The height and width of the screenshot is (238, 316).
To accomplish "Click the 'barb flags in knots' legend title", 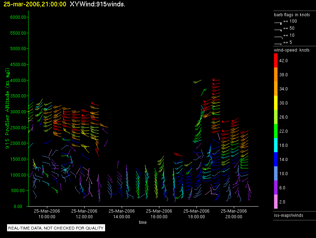I will pos(292,15).
